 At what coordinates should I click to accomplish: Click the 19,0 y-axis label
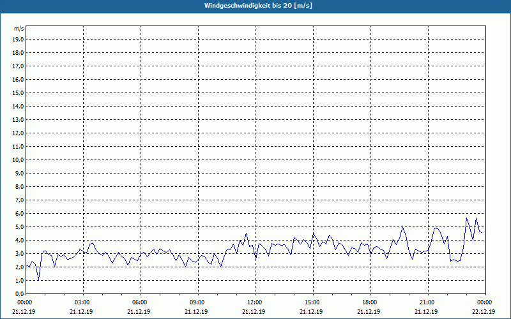tap(18, 40)
